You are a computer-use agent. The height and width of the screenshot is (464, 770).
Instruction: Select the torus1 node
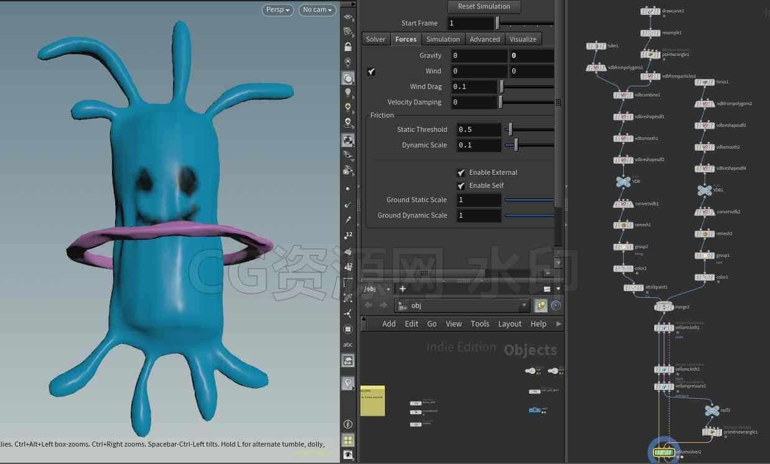(x=705, y=82)
